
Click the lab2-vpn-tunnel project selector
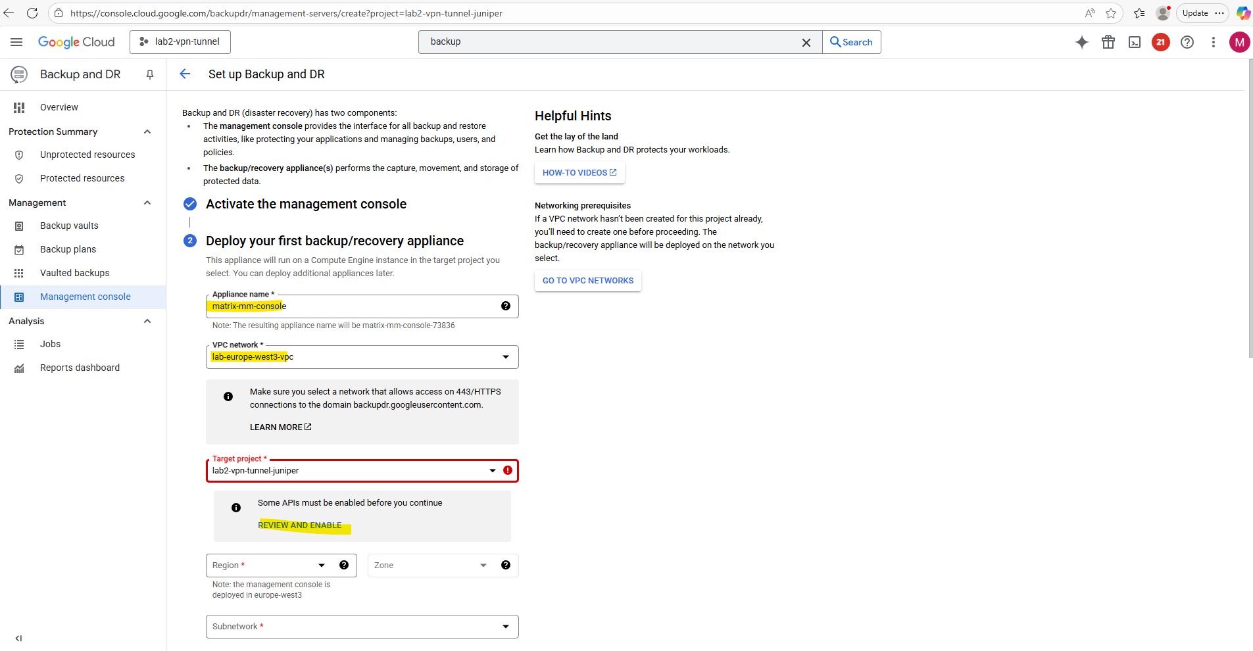[180, 42]
